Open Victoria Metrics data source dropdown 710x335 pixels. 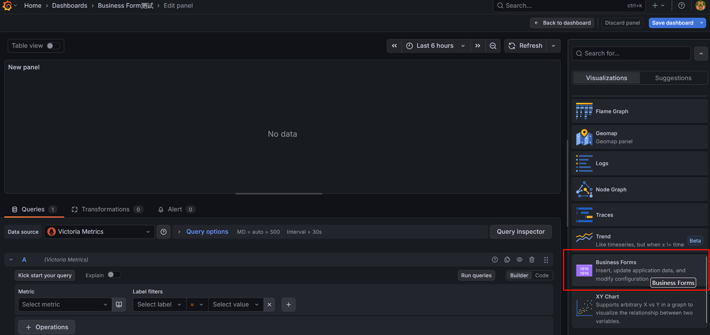click(99, 232)
